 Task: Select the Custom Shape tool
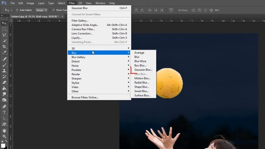[x=4, y=124]
